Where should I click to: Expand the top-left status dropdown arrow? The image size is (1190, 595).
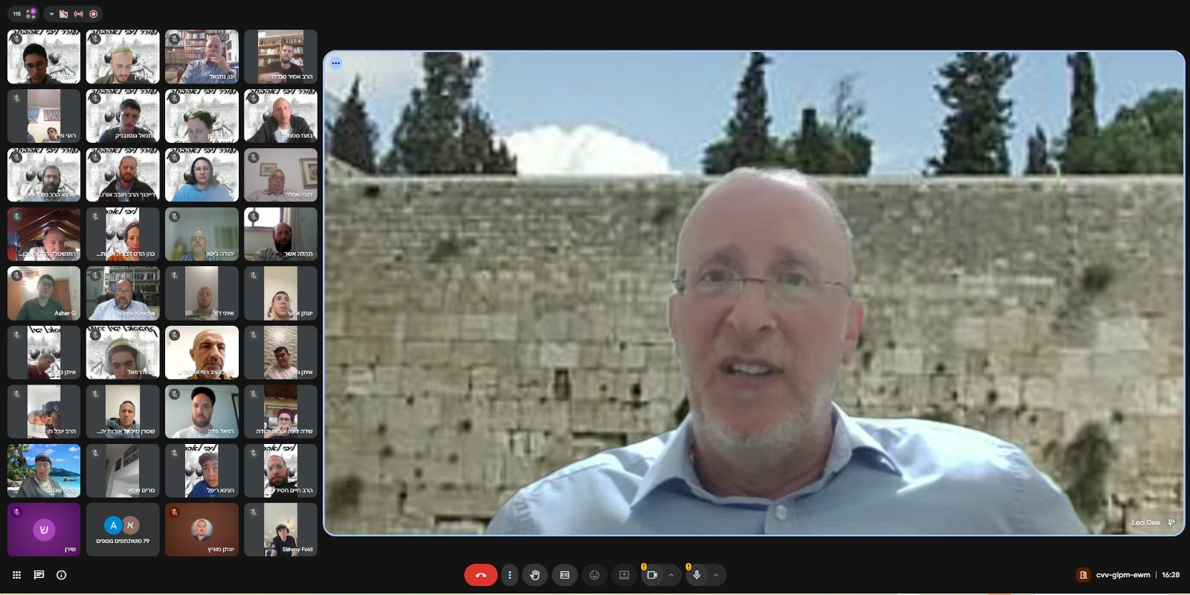click(x=51, y=14)
